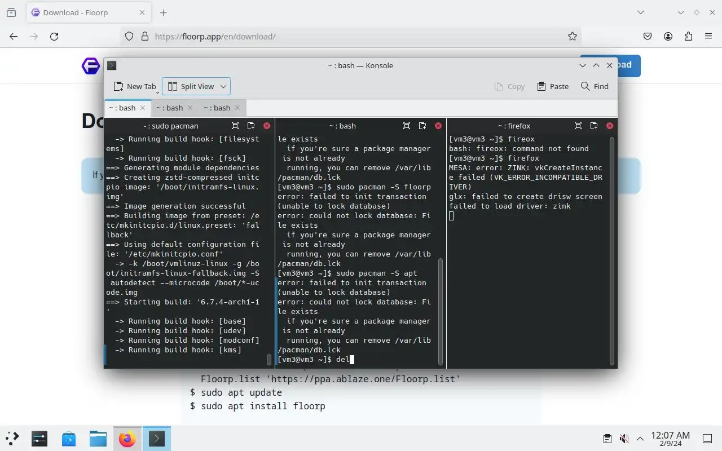Close the firefox split pane

[610, 126]
